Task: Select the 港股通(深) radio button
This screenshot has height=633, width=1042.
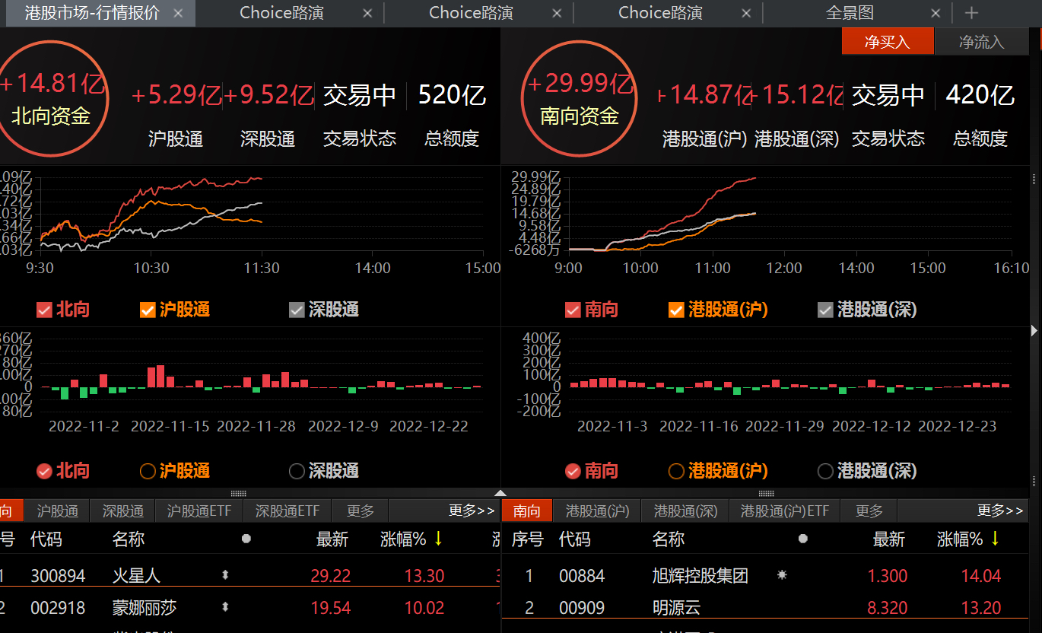Action: [824, 471]
